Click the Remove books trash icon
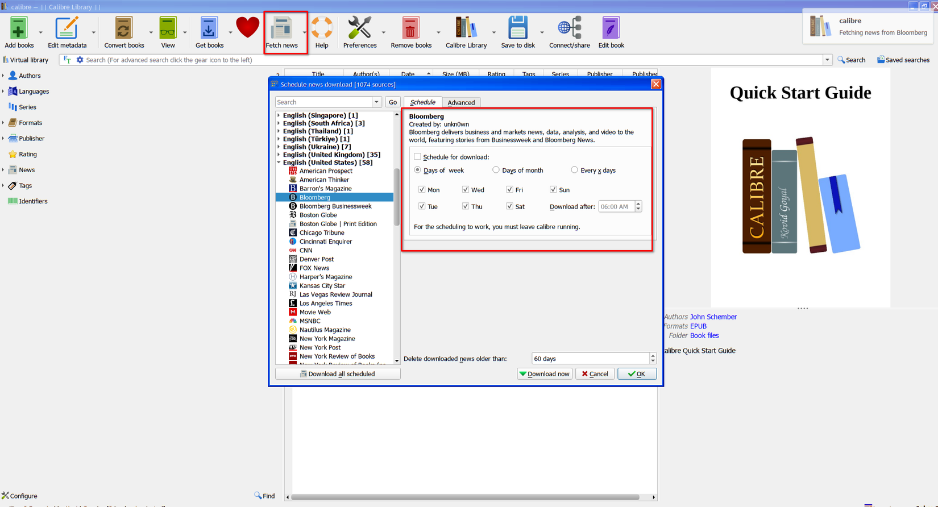The height and width of the screenshot is (507, 938). click(411, 28)
